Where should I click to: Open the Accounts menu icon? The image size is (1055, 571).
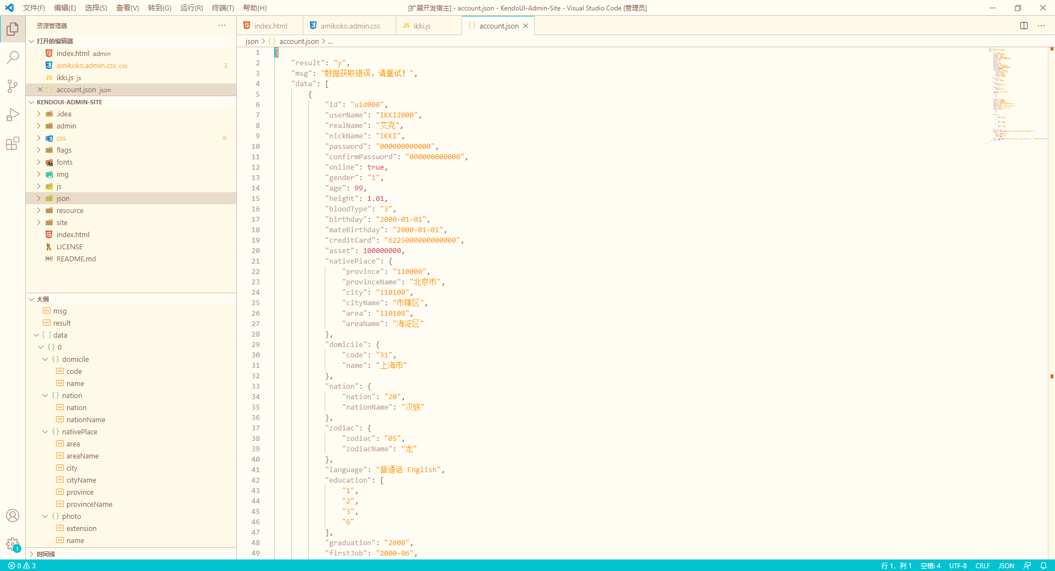(13, 516)
